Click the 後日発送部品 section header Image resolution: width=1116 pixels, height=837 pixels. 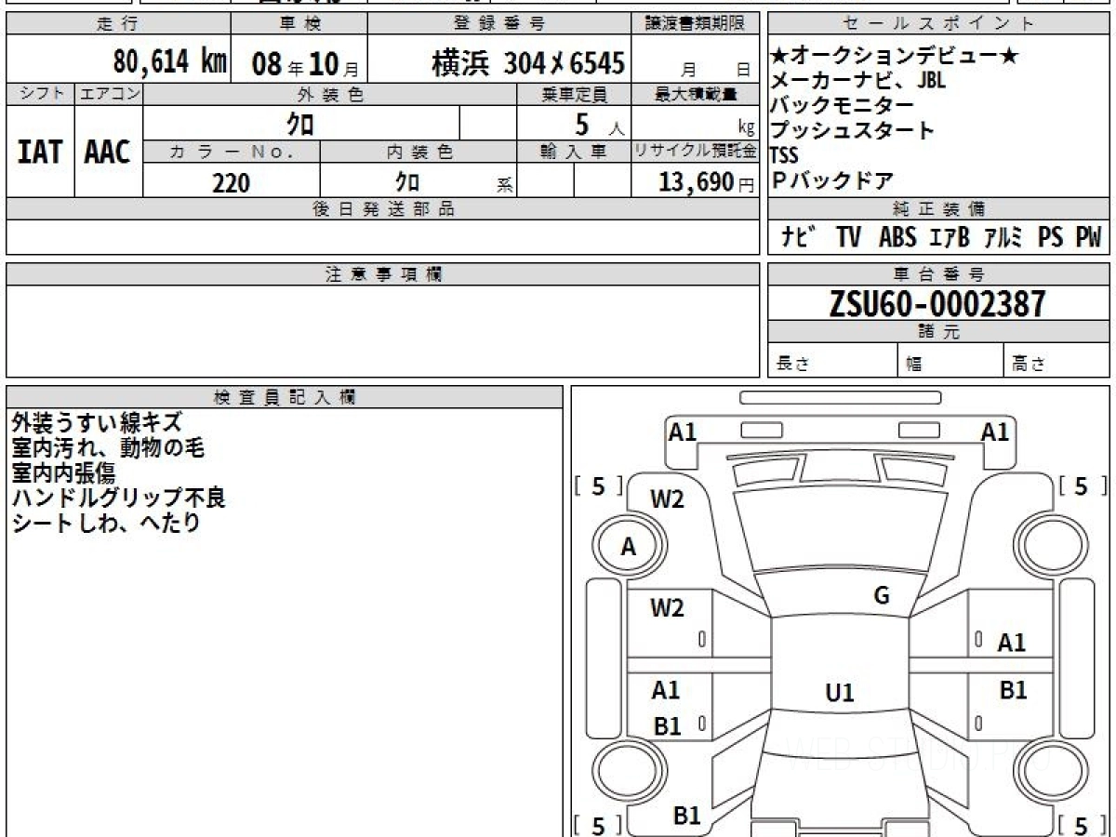(383, 208)
